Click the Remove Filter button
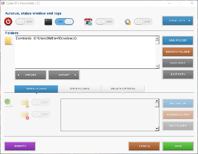Image resolution: width=198 pixels, height=154 pixels. click(178, 115)
